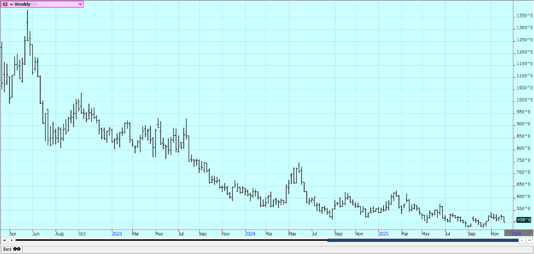The image size is (534, 254).
Task: Click the 1000^0 price level on axis
Action: coord(525,100)
